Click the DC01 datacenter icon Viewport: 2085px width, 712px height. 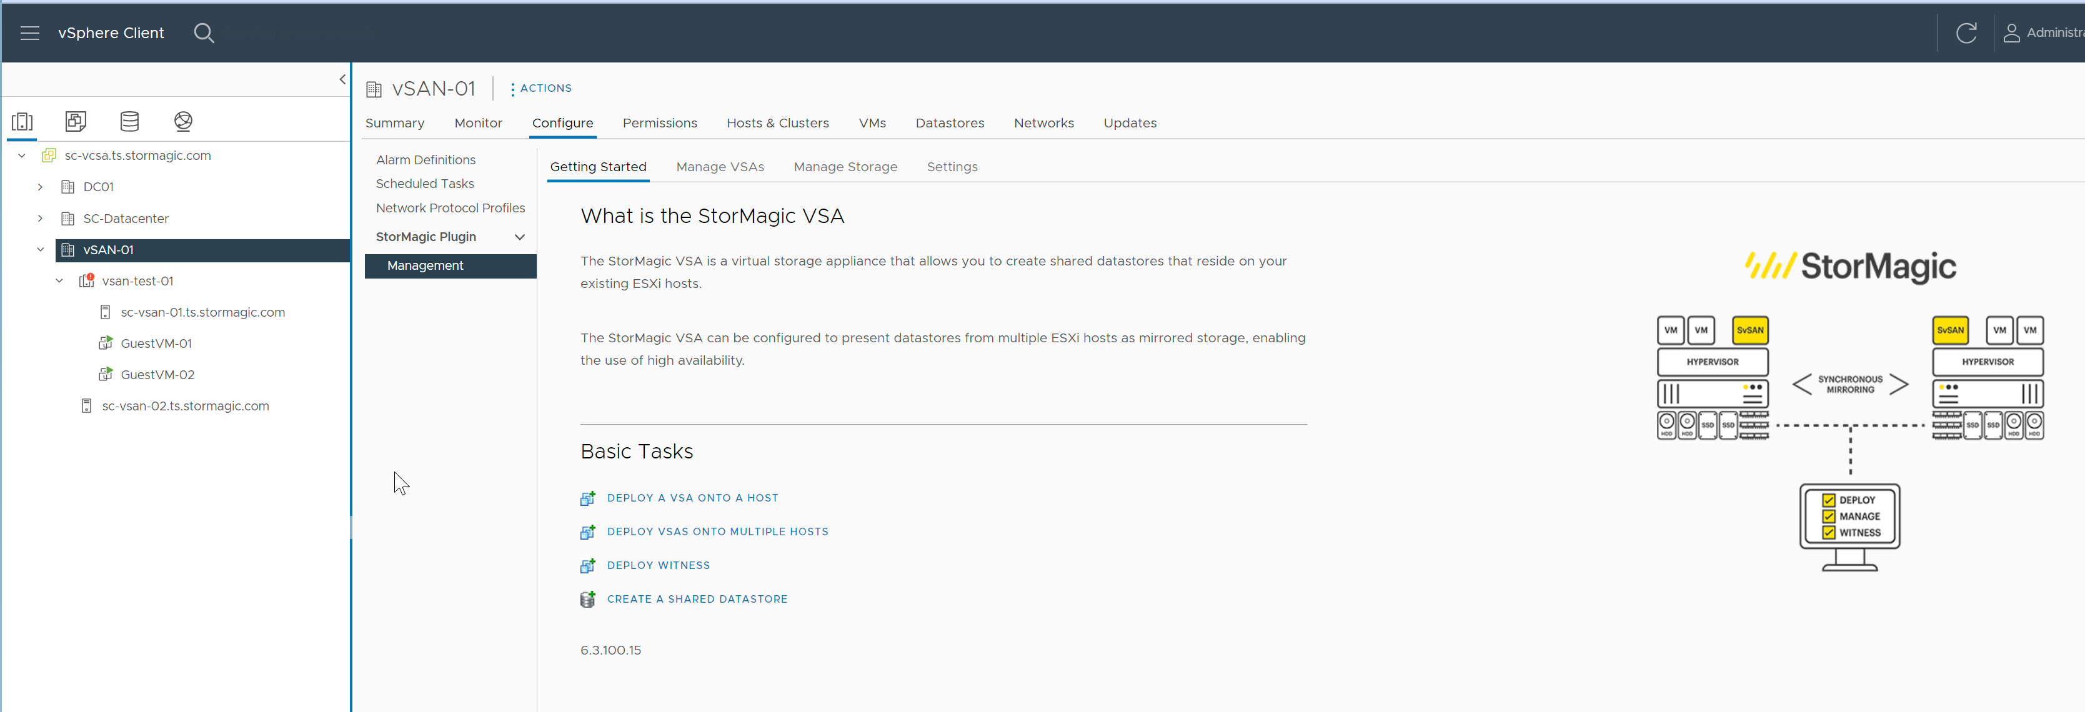[x=68, y=187]
